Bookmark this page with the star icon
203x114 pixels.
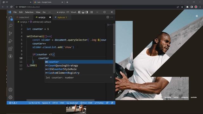pos(182,7)
